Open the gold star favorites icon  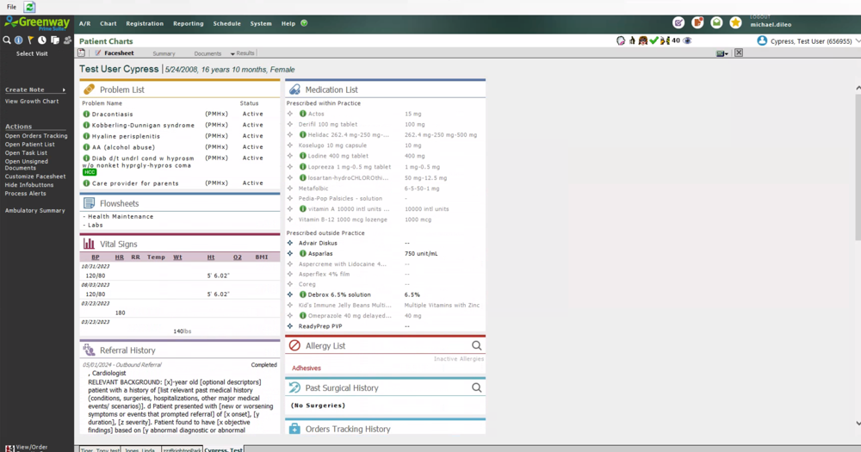pyautogui.click(x=735, y=22)
